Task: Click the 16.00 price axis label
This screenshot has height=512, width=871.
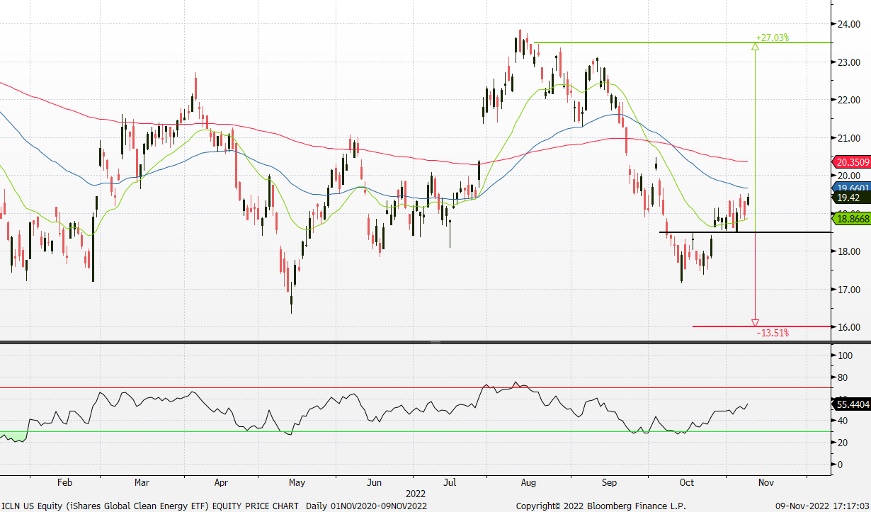Action: (x=848, y=327)
